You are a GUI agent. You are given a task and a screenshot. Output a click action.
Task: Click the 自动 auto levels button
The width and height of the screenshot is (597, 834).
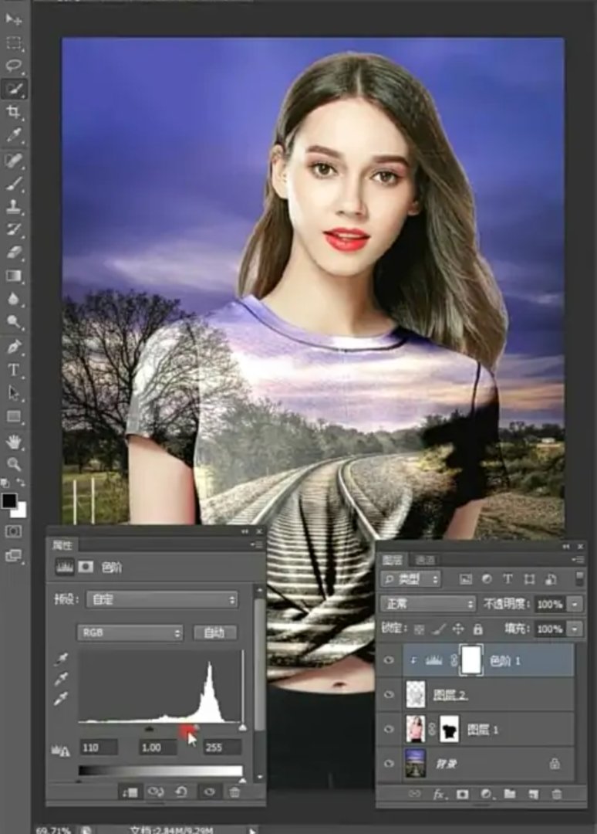coord(214,633)
